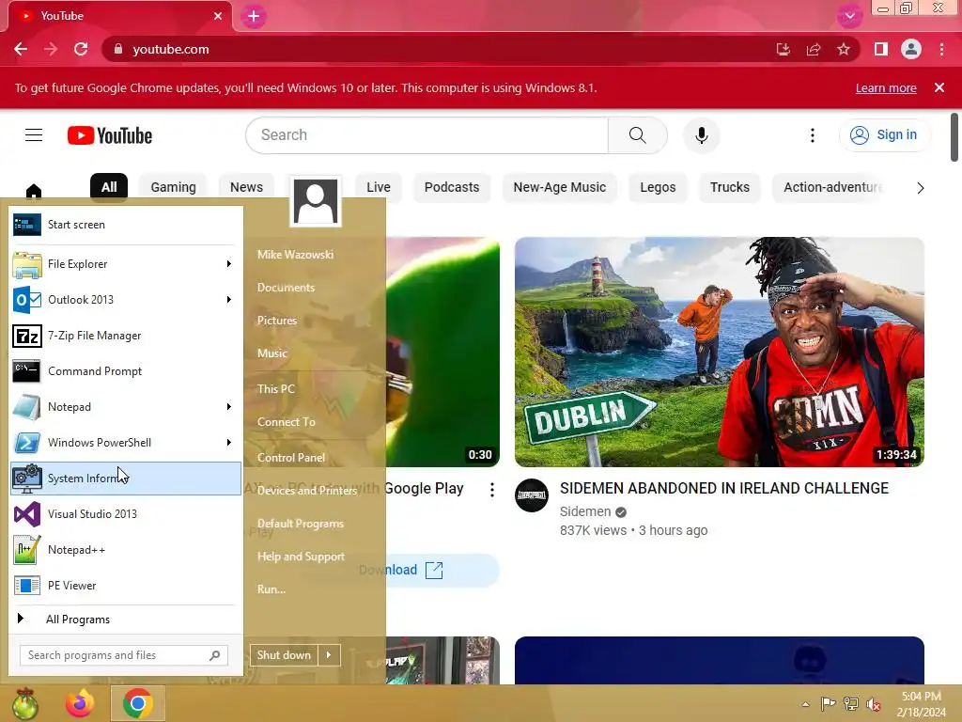962x722 pixels.
Task: Launch Visual Studio 2013
Action: pyautogui.click(x=126, y=514)
